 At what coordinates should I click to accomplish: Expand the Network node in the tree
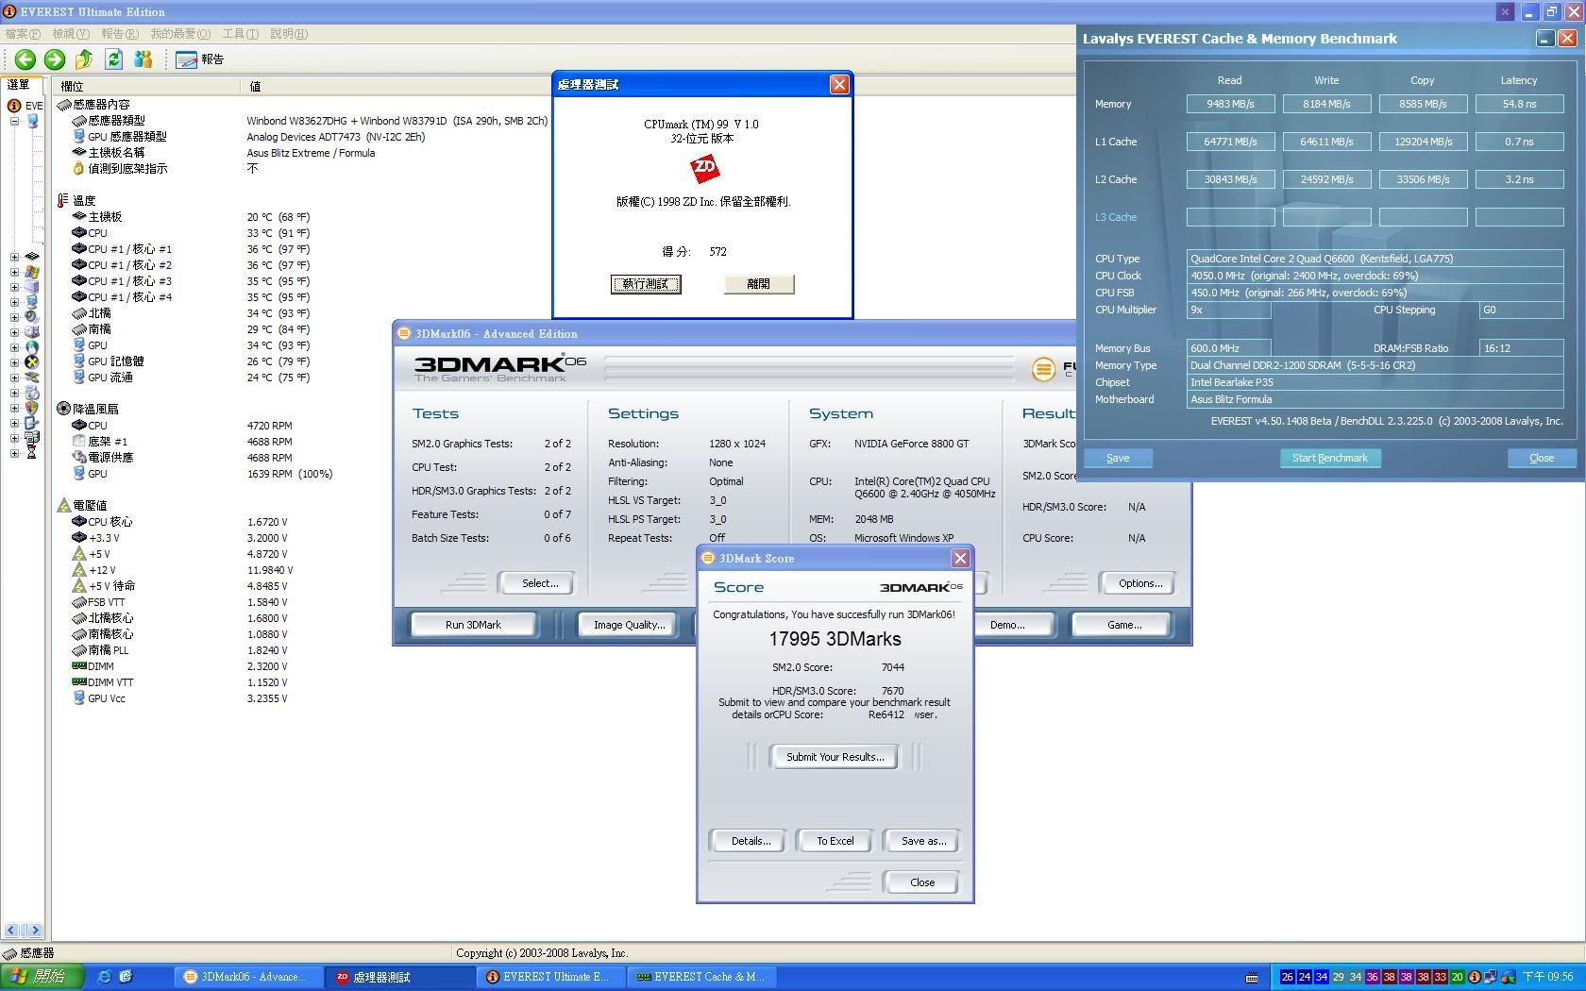[x=14, y=347]
